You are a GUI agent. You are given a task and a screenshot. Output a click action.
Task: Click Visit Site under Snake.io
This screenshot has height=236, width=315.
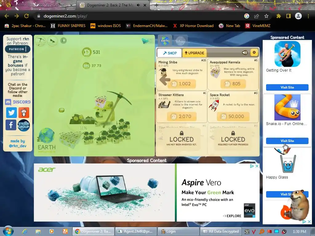(x=287, y=141)
